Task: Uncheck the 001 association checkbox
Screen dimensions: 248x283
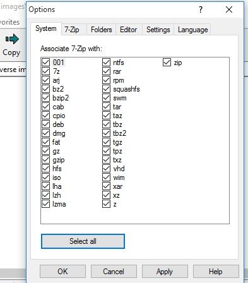Action: [45, 63]
